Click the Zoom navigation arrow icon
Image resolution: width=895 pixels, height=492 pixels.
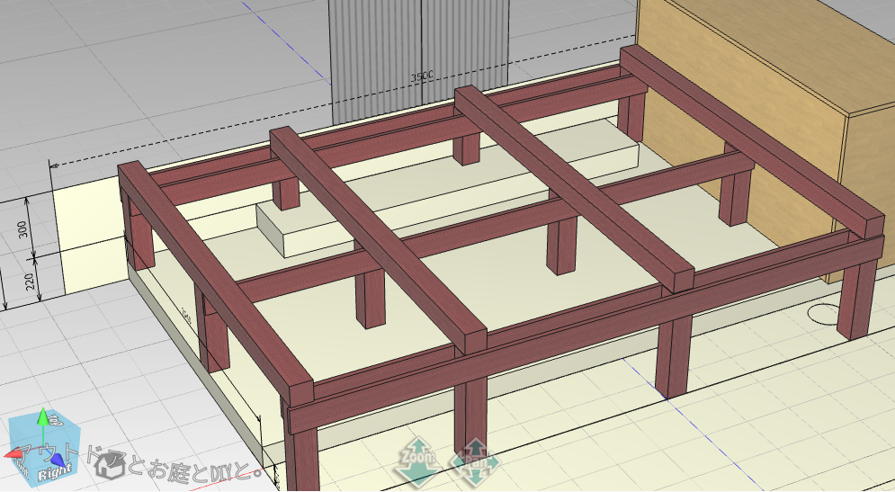418,456
